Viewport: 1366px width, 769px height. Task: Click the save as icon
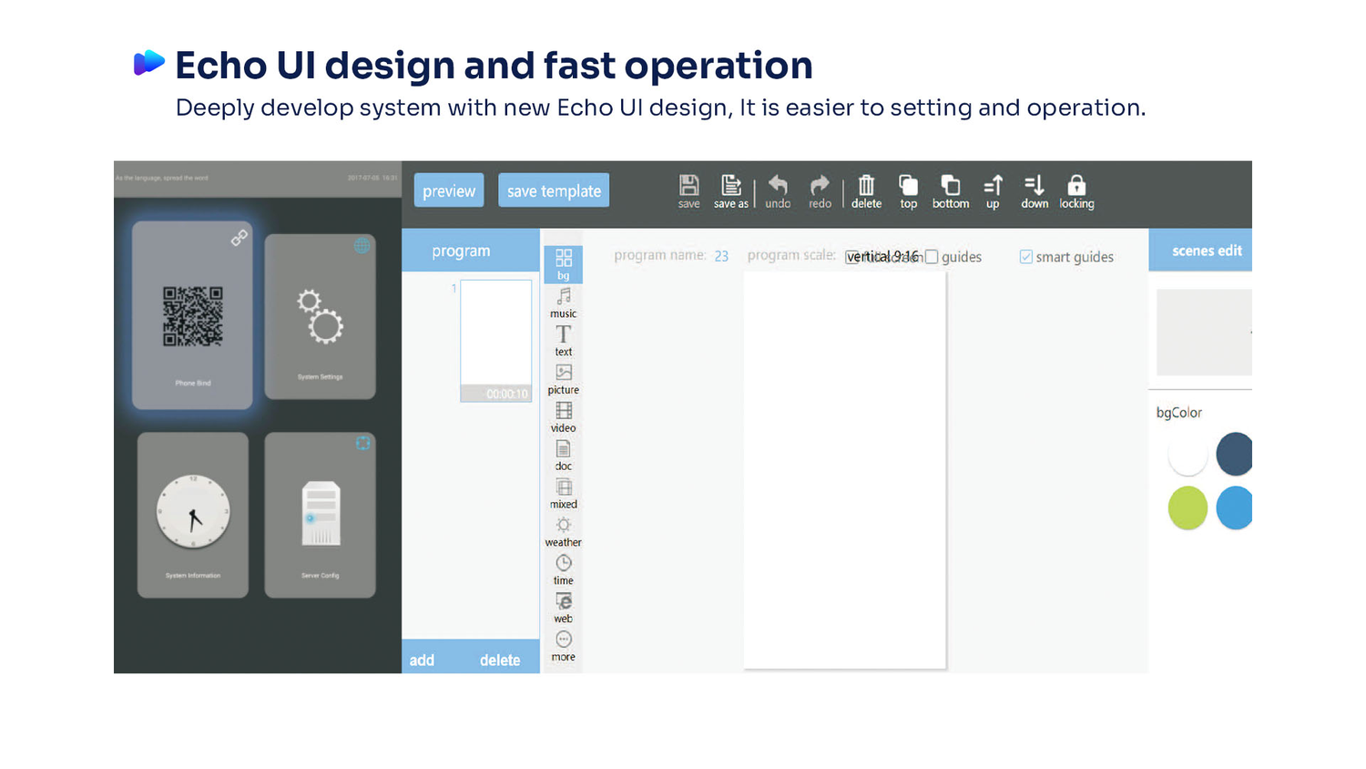(x=730, y=191)
